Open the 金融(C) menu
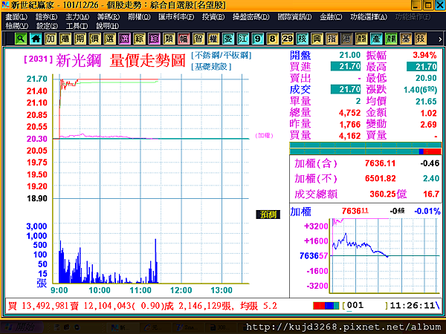 point(331,17)
